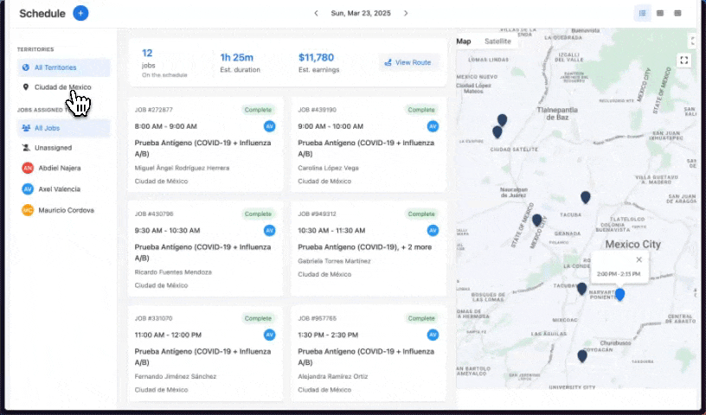Filter jobs by Abdiel Najera
Screen dimensions: 706x415
[x=58, y=168]
